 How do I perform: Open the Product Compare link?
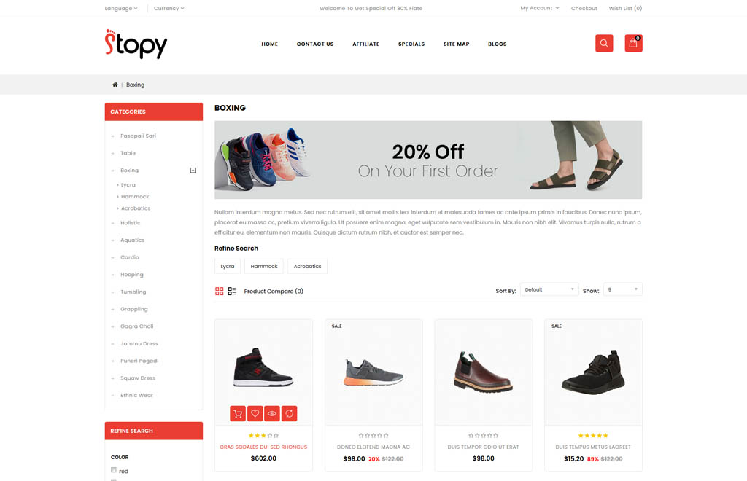274,292
